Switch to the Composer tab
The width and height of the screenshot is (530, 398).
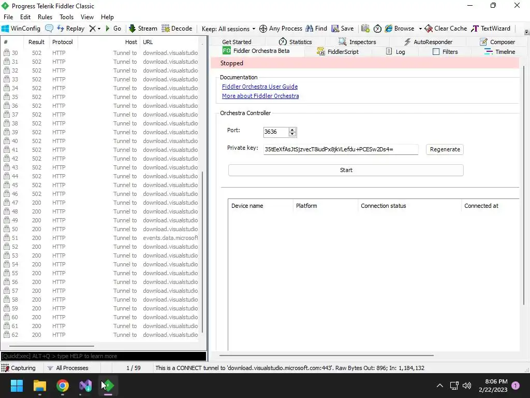click(x=497, y=42)
